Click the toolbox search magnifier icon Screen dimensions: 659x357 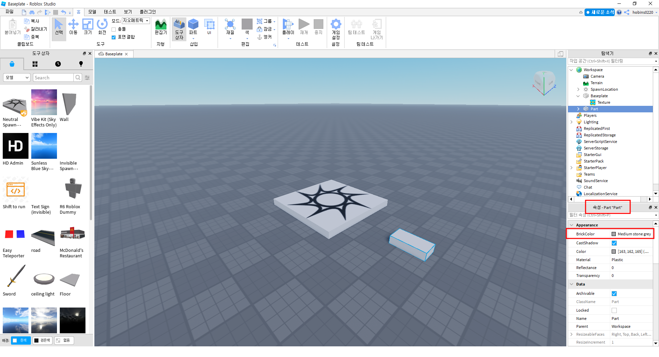[78, 78]
